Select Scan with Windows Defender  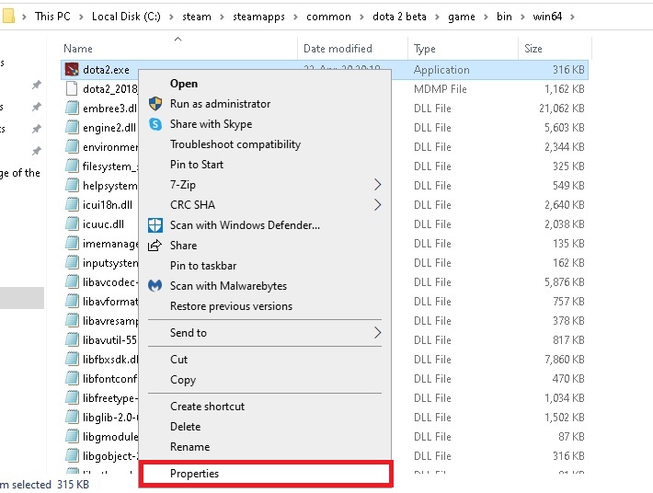coord(265,225)
